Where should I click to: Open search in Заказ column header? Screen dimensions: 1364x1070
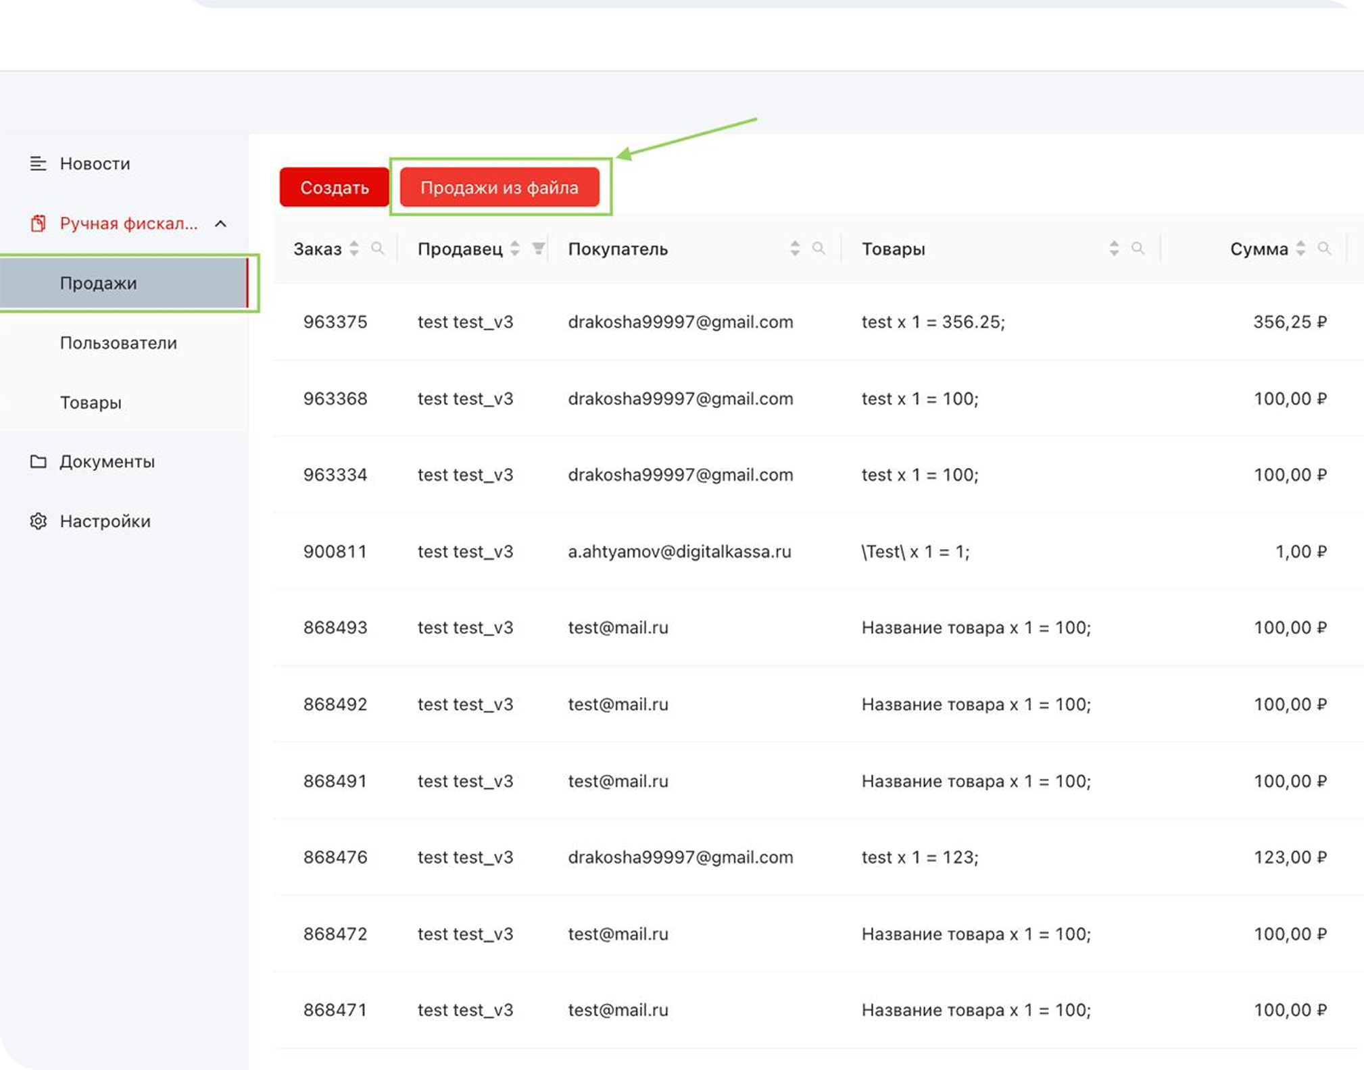[378, 249]
